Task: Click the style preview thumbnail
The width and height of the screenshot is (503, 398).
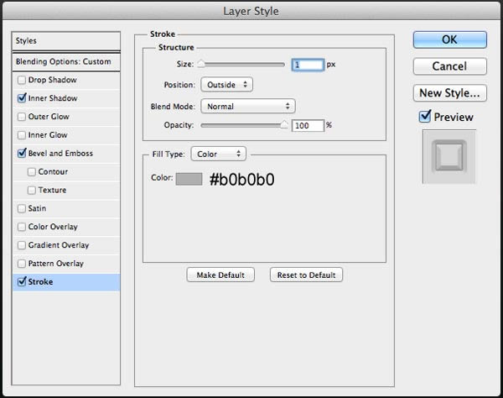Action: 449,157
